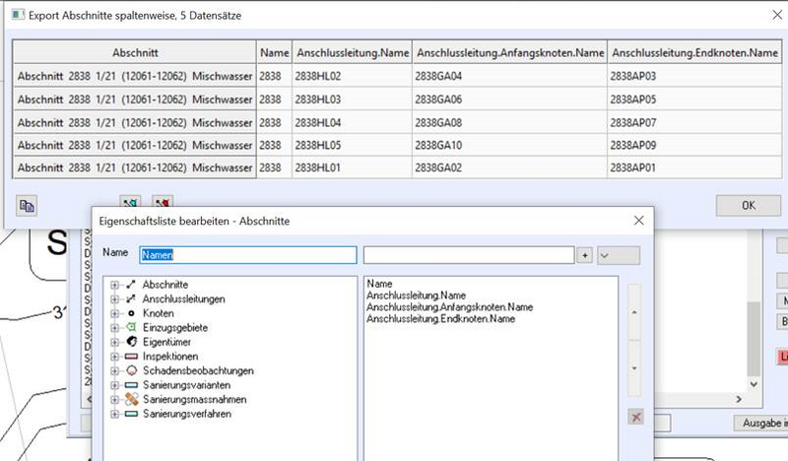
Task: Expand the Knoten tree node
Action: tap(114, 313)
